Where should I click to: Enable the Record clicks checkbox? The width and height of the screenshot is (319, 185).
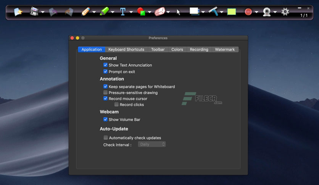[116, 104]
